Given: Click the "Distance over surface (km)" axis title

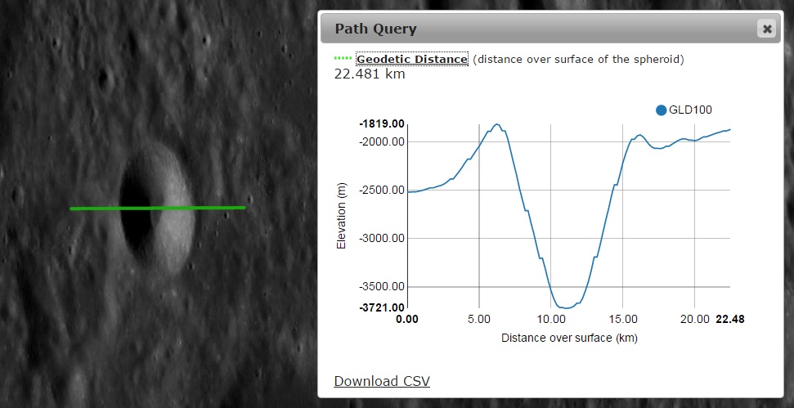Looking at the screenshot, I should click(x=569, y=338).
